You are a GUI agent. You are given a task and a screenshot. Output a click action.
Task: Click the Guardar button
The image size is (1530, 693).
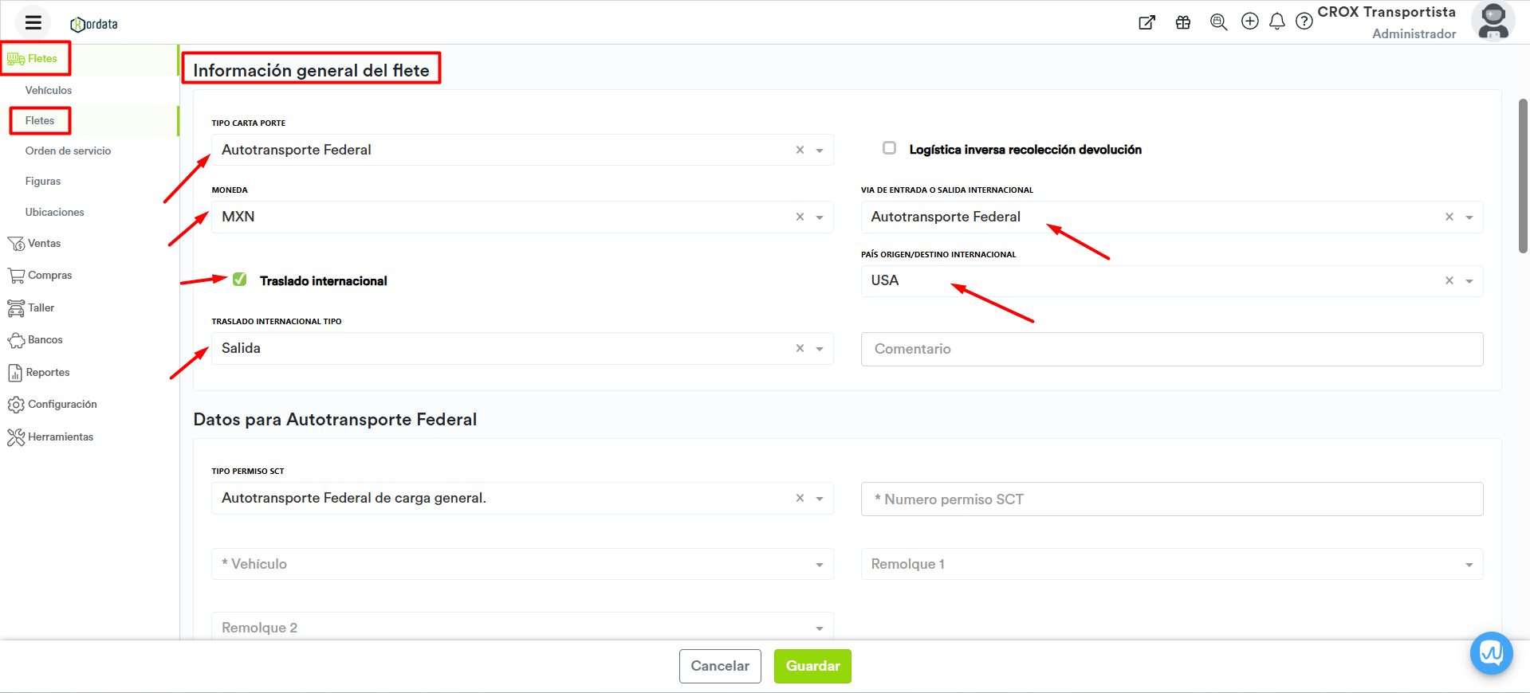pos(812,666)
